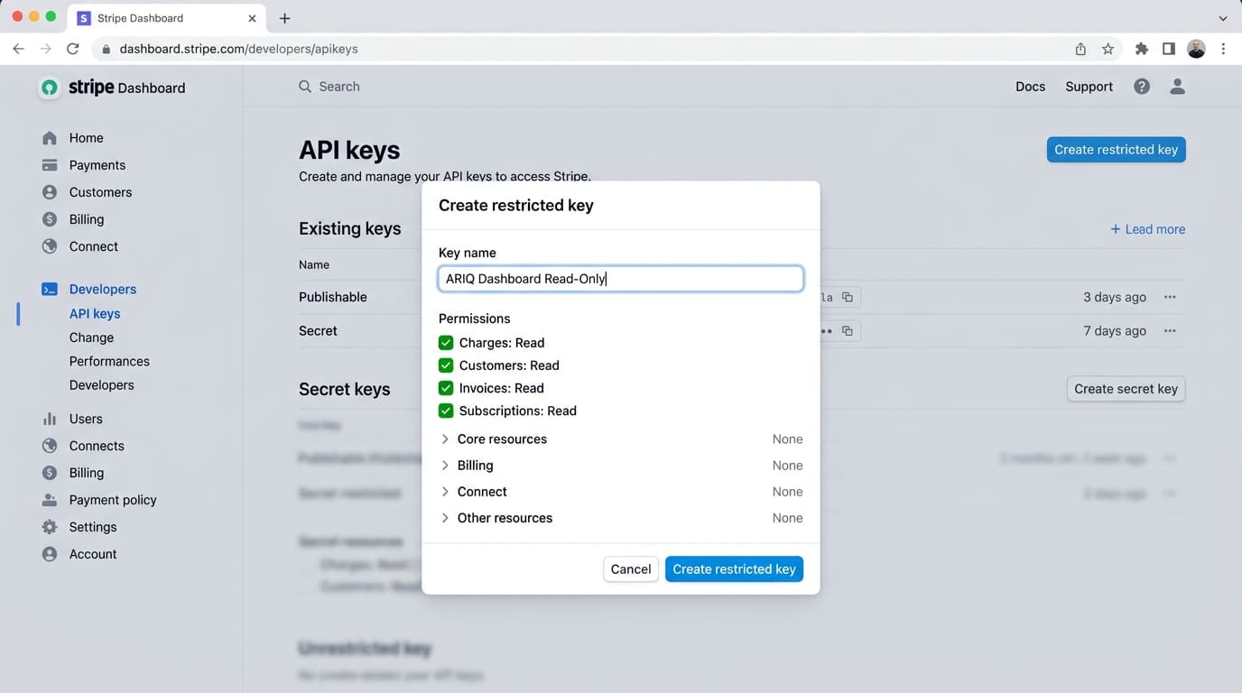
Task: Open the help question mark icon
Action: coord(1142,87)
